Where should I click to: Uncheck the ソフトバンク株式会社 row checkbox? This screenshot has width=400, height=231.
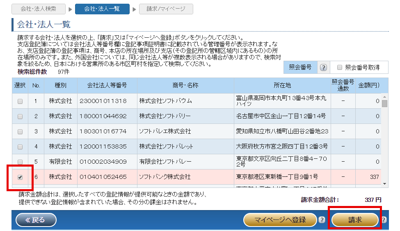pos(20,177)
